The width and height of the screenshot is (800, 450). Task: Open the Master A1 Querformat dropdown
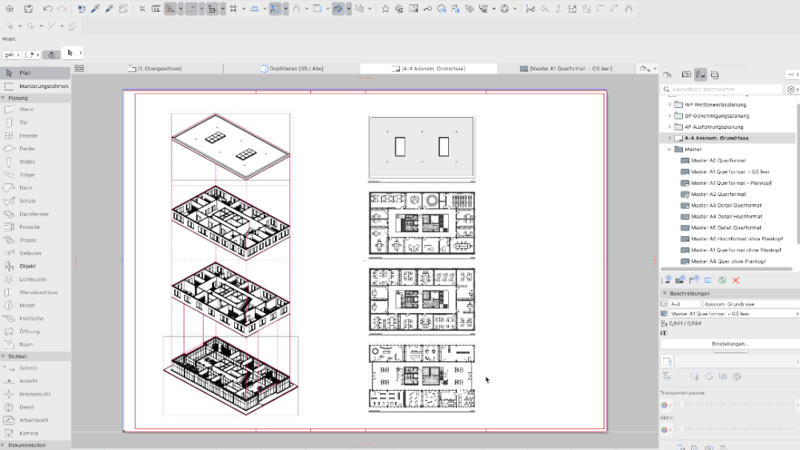point(733,314)
